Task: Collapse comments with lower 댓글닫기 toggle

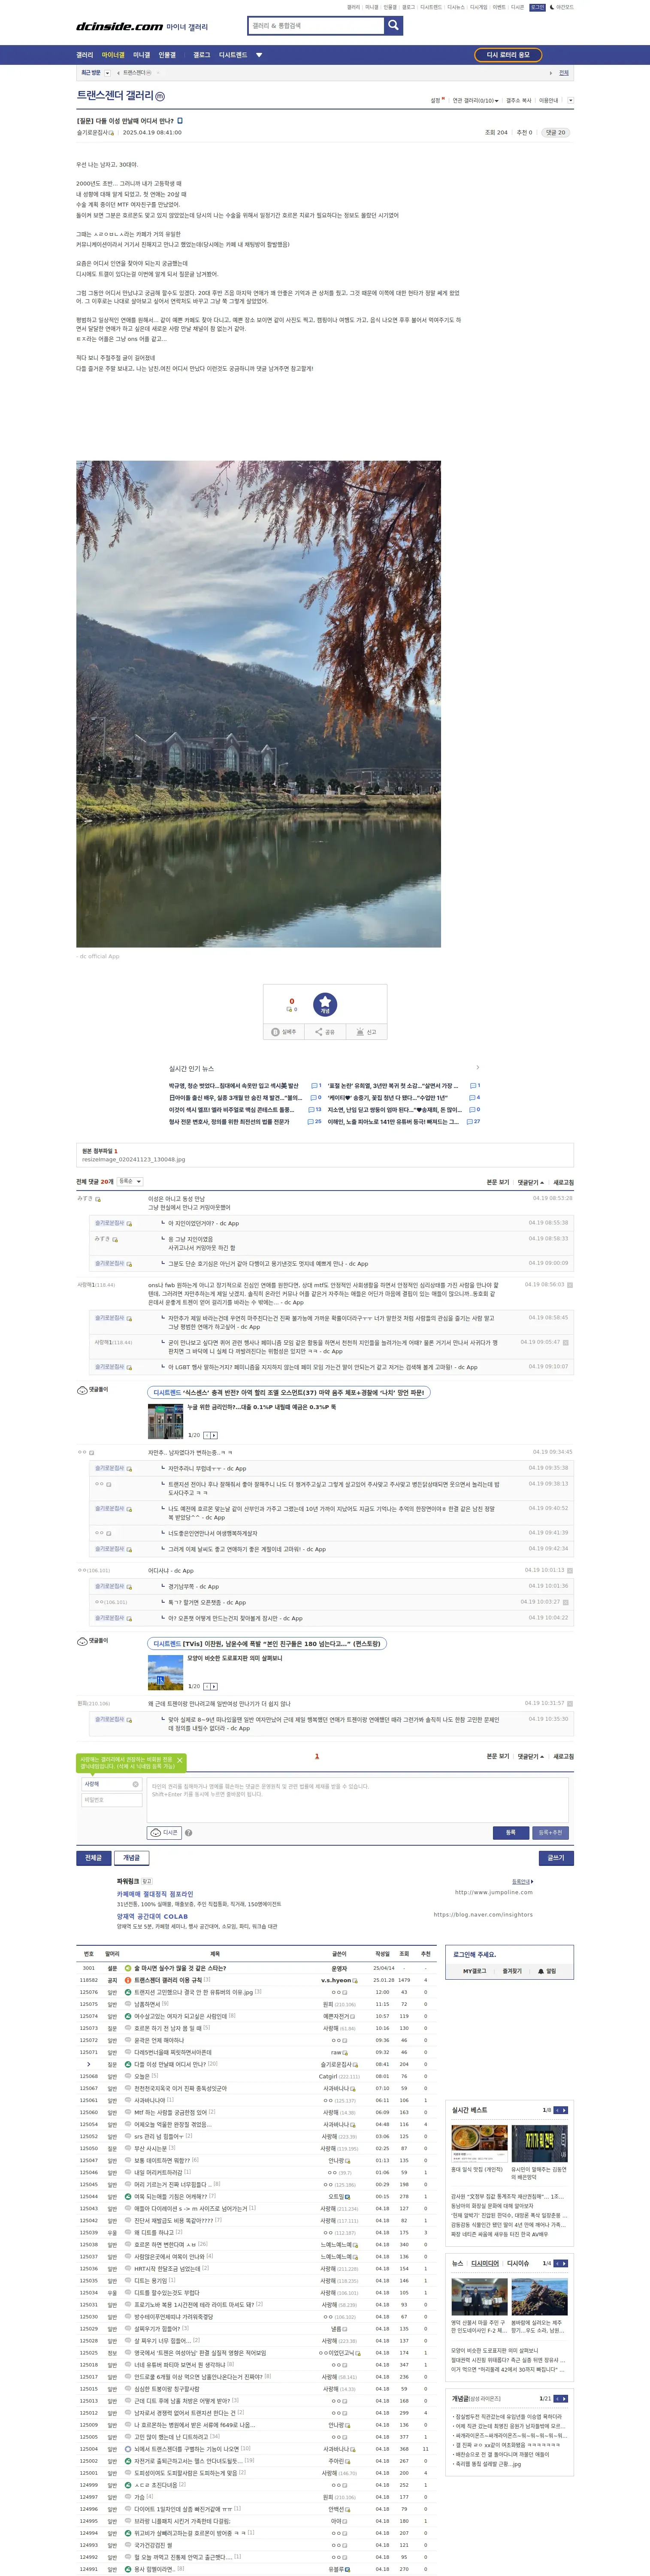Action: [x=531, y=1756]
